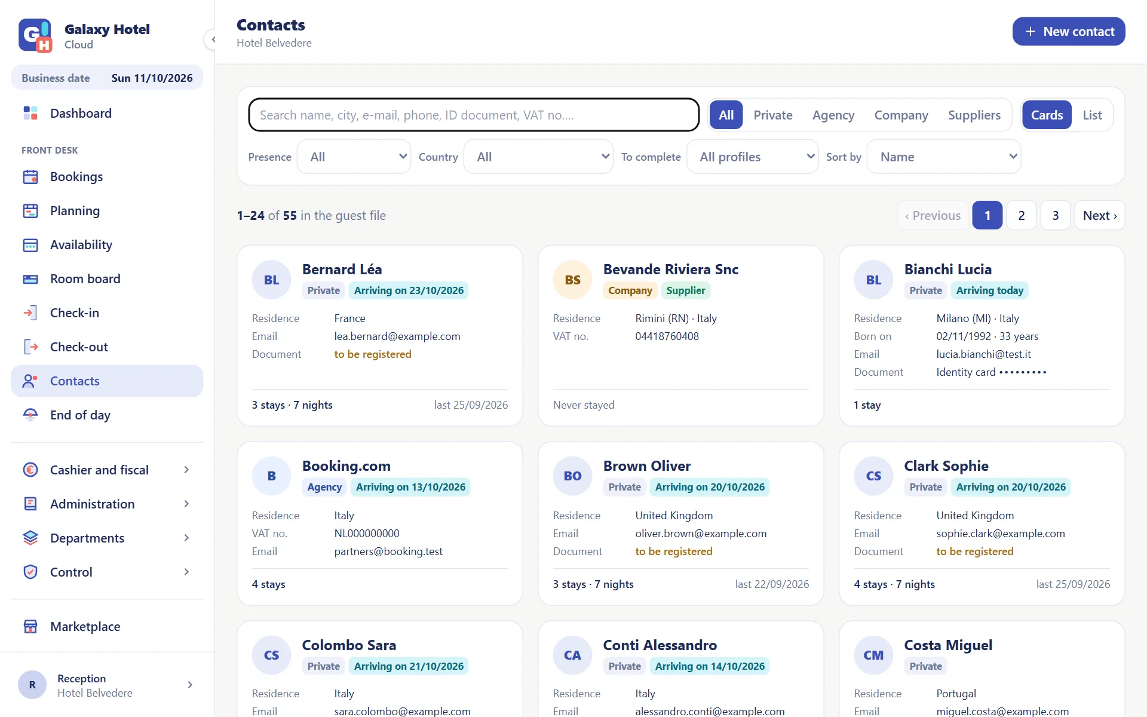The image size is (1147, 717).
Task: Click the Galaxy Hotel logo
Action: (x=35, y=36)
